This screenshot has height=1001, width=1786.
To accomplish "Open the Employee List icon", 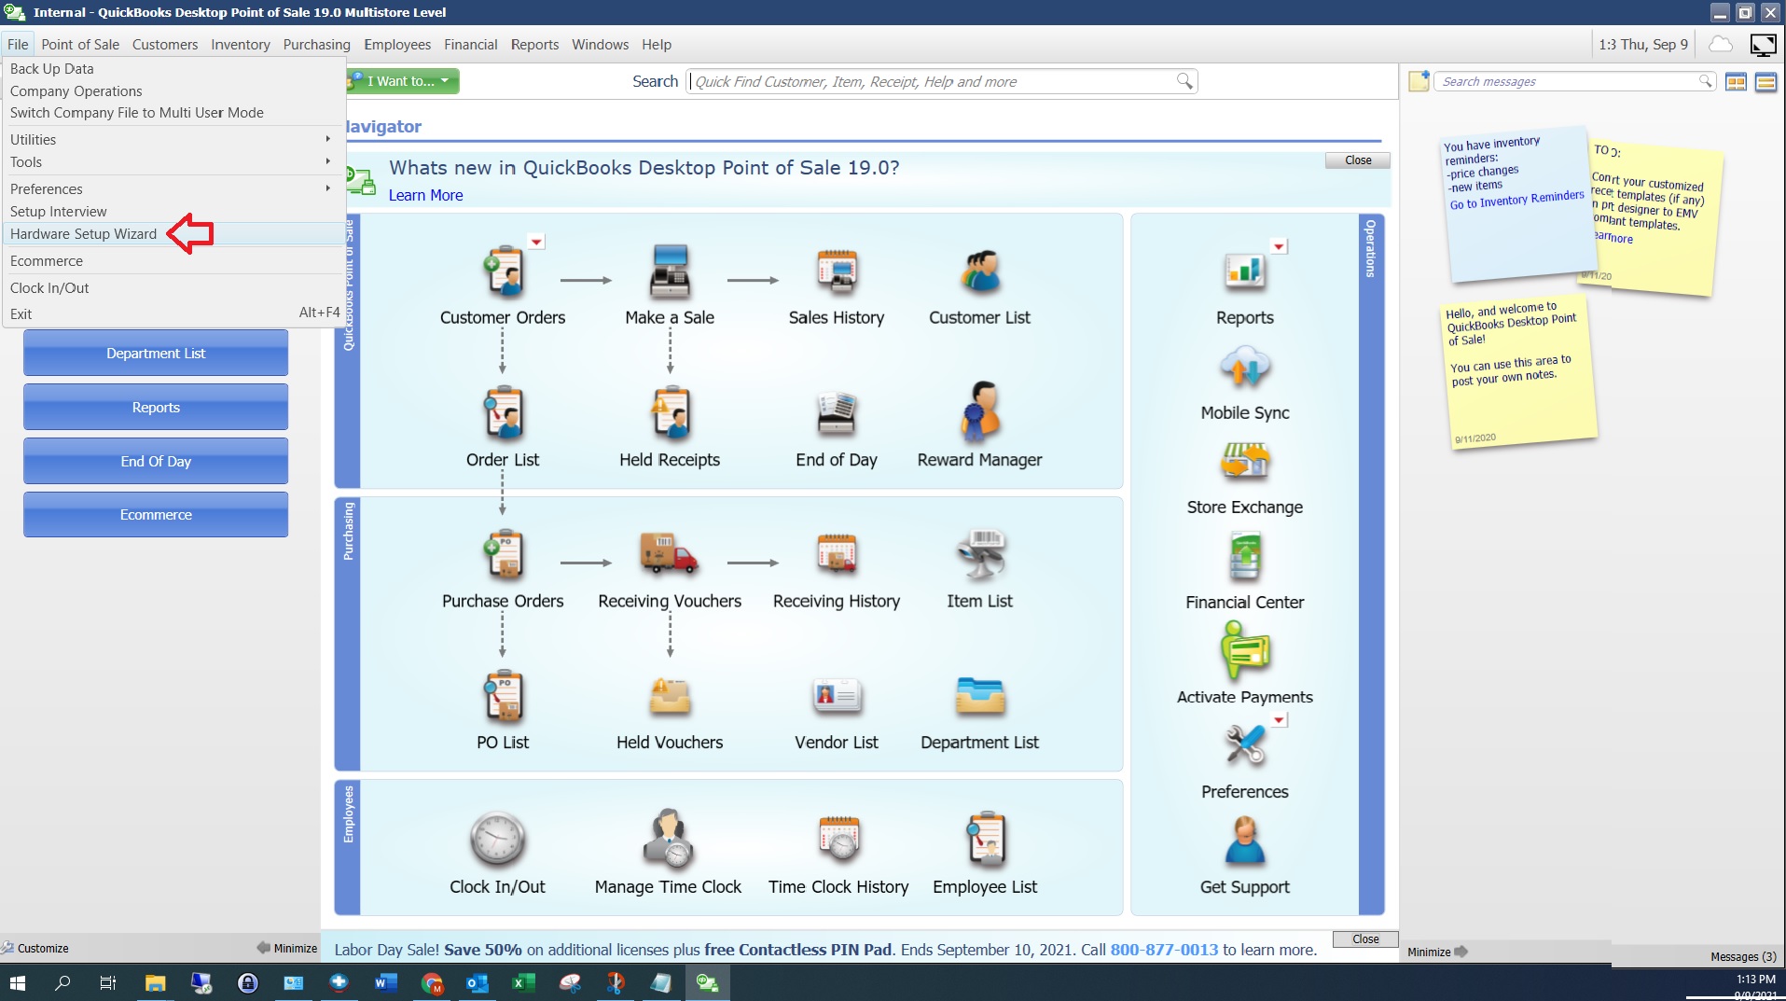I will point(985,839).
